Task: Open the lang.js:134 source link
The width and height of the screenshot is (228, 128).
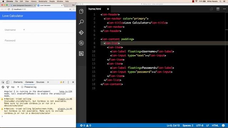Action: [x=66, y=91]
